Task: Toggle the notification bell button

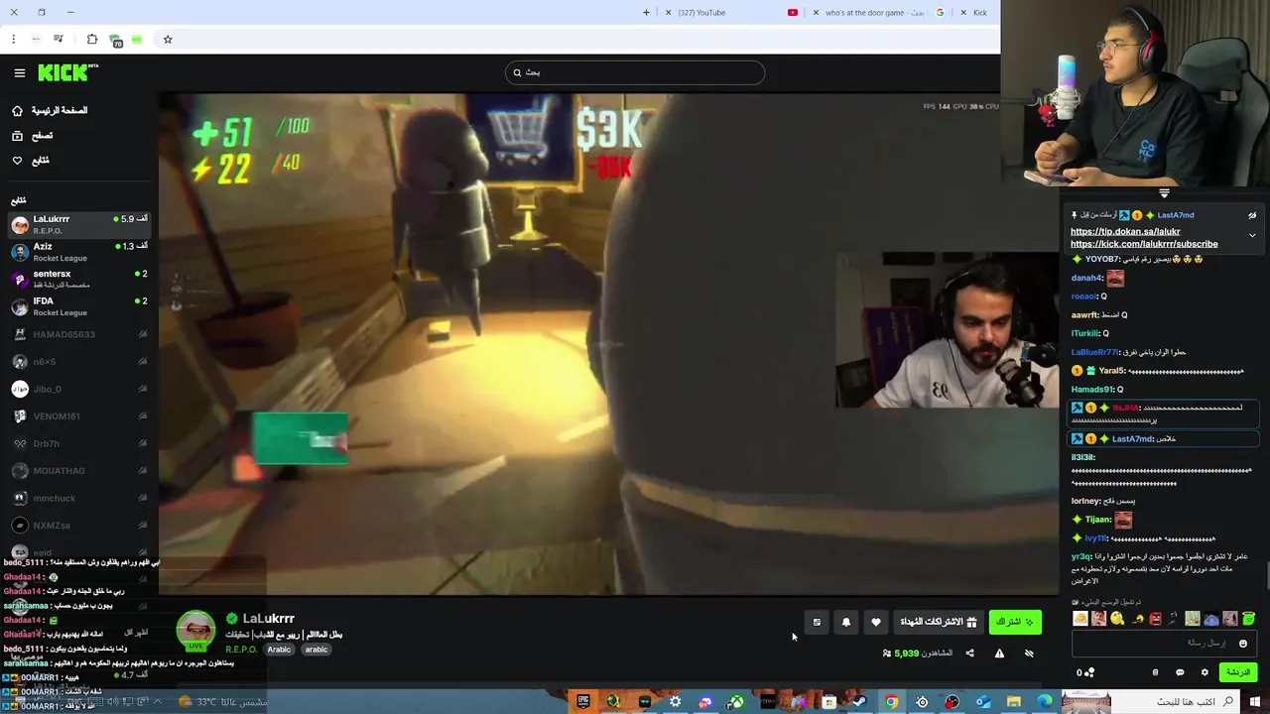Action: 846,622
